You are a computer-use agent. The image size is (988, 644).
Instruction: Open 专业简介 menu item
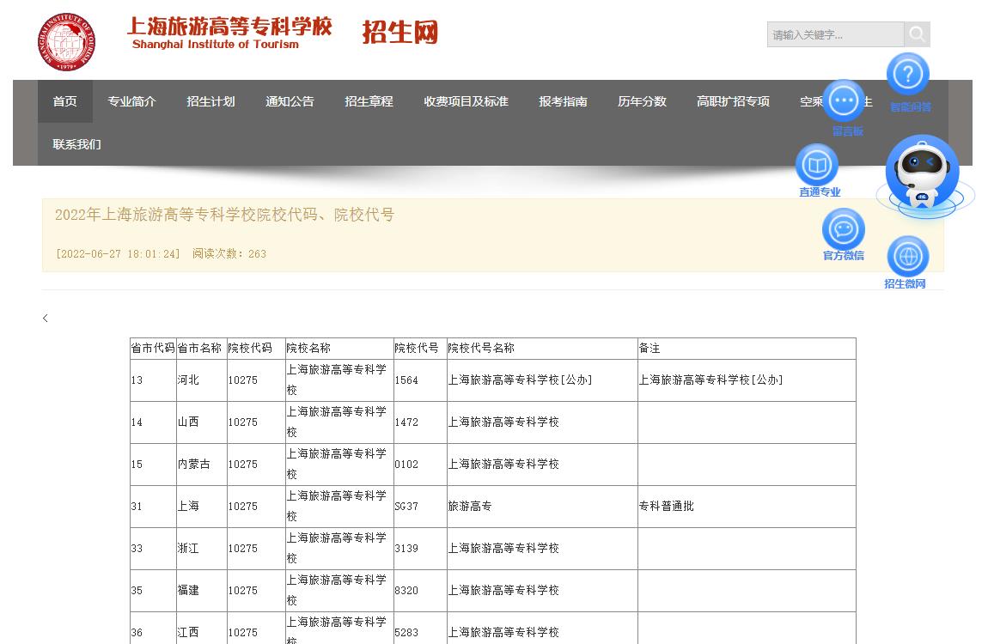[131, 101]
